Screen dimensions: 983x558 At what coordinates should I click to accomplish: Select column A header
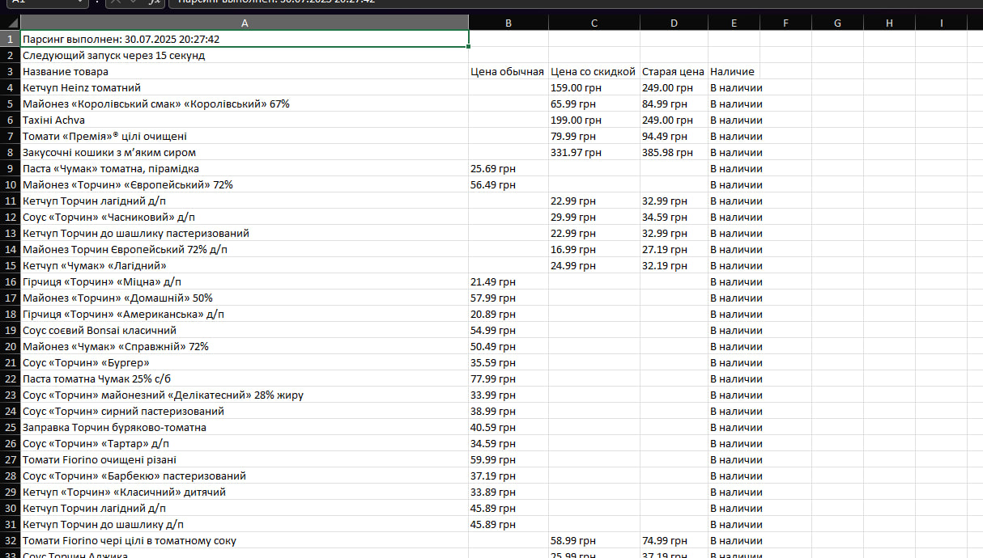tap(245, 23)
